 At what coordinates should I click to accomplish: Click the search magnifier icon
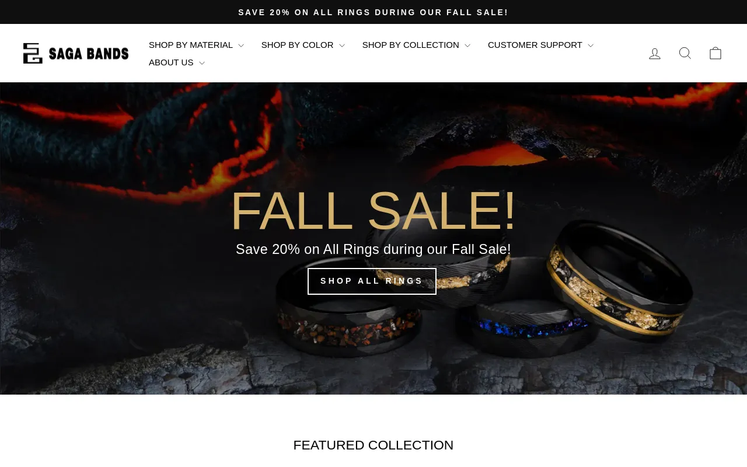(x=685, y=53)
